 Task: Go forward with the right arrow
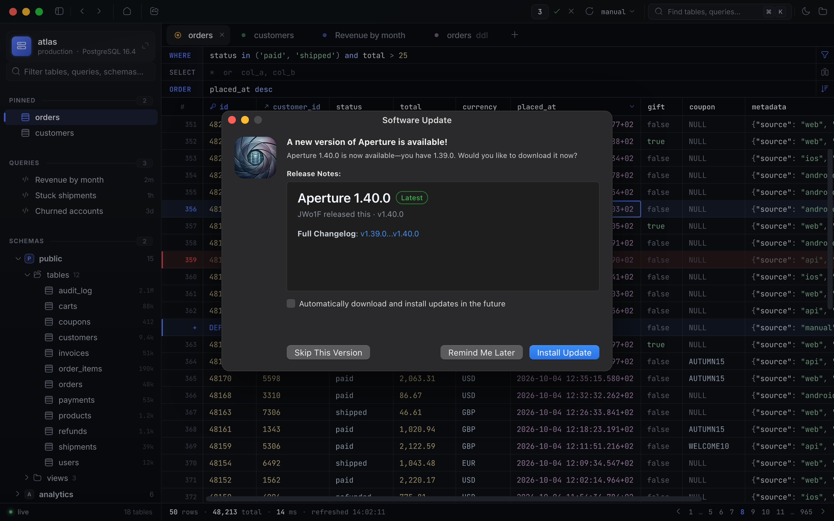pyautogui.click(x=99, y=11)
